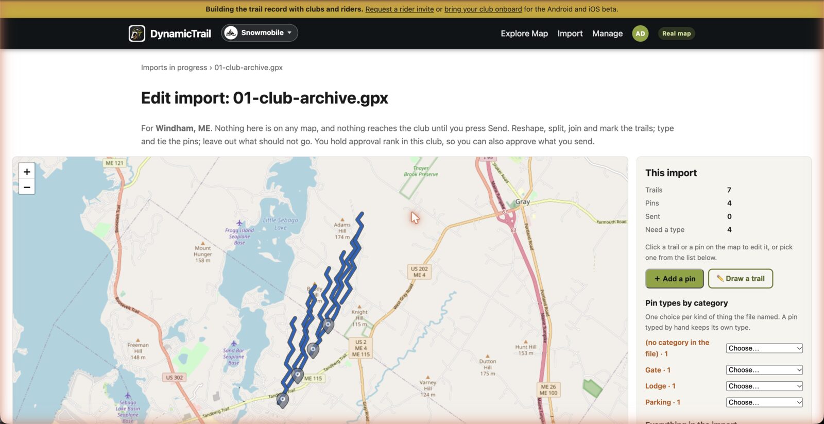This screenshot has width=824, height=424.
Task: Click the US 302 route shield
Action: pyautogui.click(x=174, y=378)
